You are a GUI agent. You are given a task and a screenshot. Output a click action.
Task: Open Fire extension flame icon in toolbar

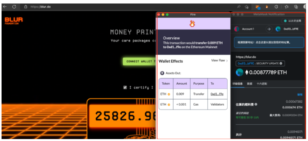tap(267, 7)
